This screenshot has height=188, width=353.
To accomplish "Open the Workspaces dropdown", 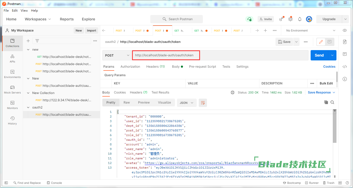I will click(x=38, y=19).
